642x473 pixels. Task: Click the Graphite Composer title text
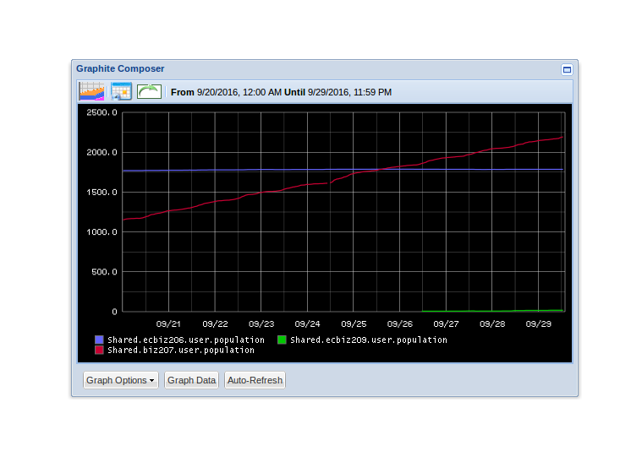tap(120, 68)
